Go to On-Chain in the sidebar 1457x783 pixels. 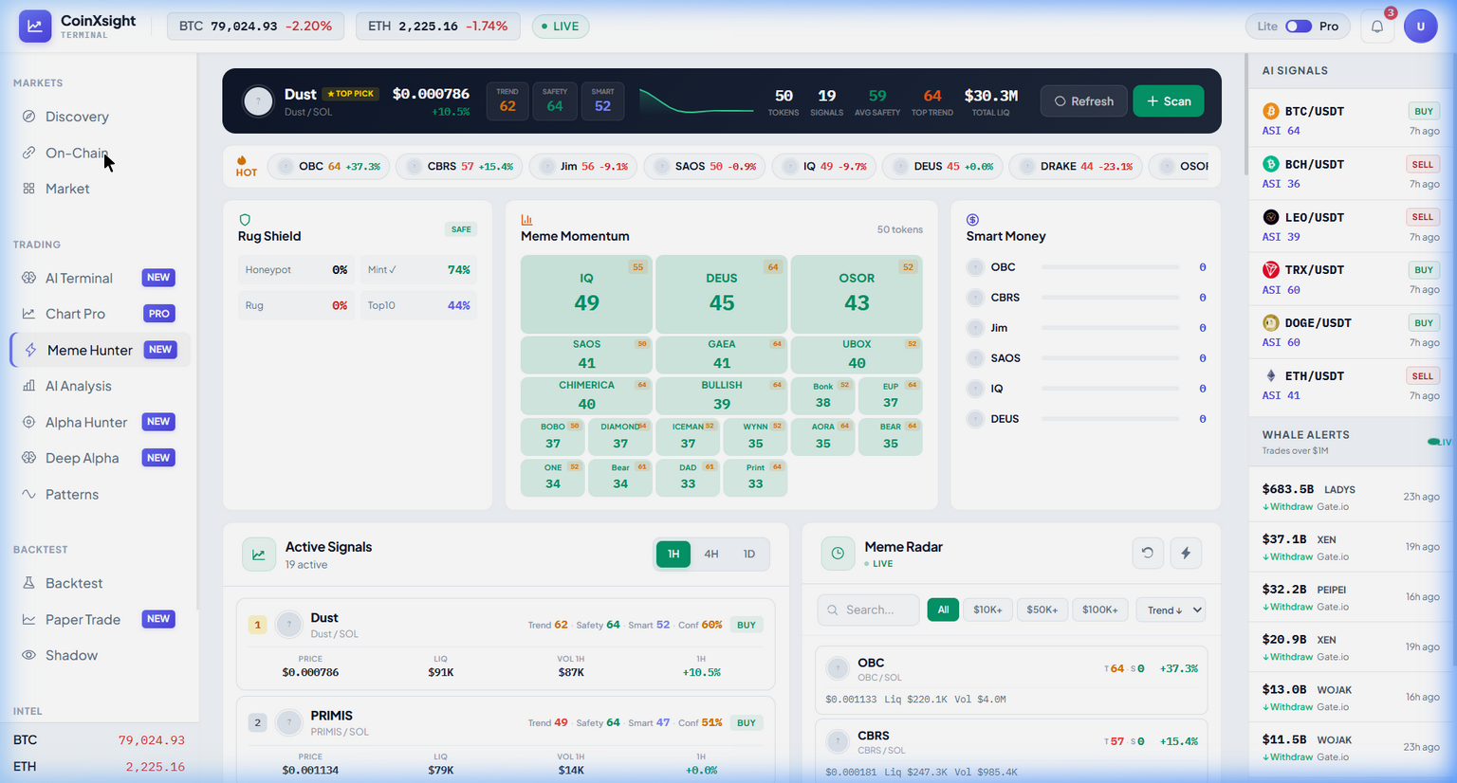click(x=101, y=153)
